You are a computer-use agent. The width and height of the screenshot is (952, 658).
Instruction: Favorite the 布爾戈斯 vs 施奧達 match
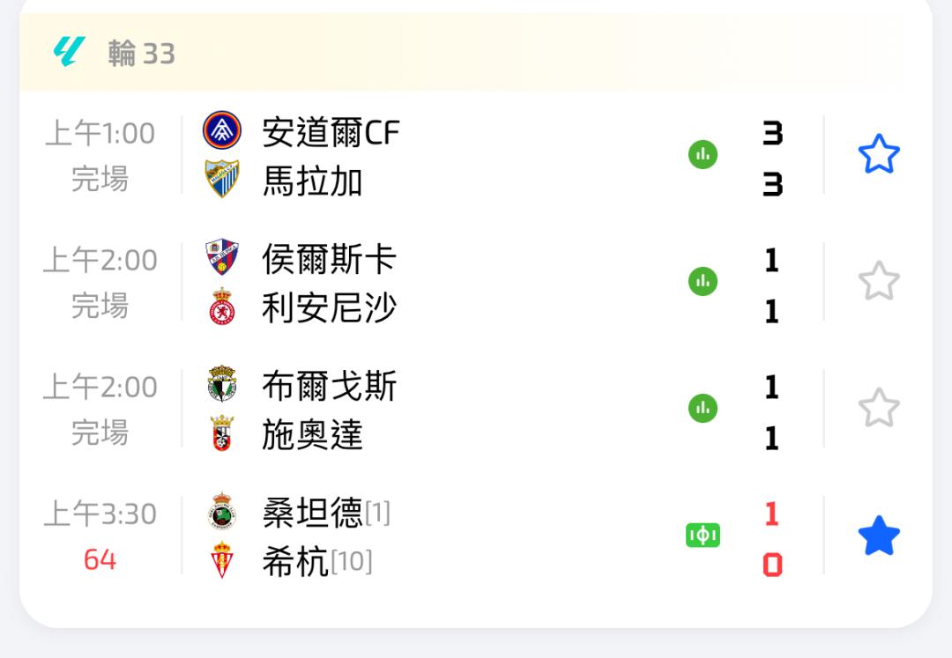tap(879, 409)
